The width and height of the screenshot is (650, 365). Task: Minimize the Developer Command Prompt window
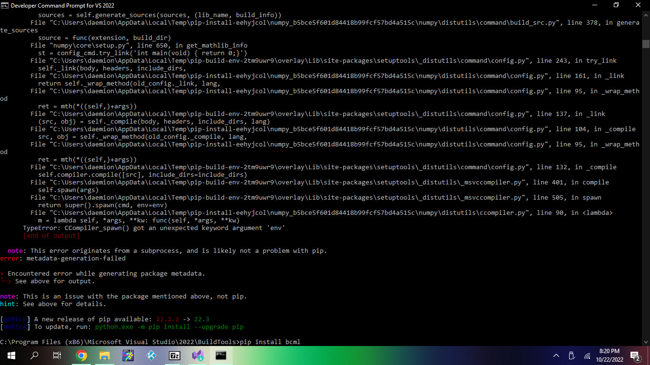(x=595, y=5)
